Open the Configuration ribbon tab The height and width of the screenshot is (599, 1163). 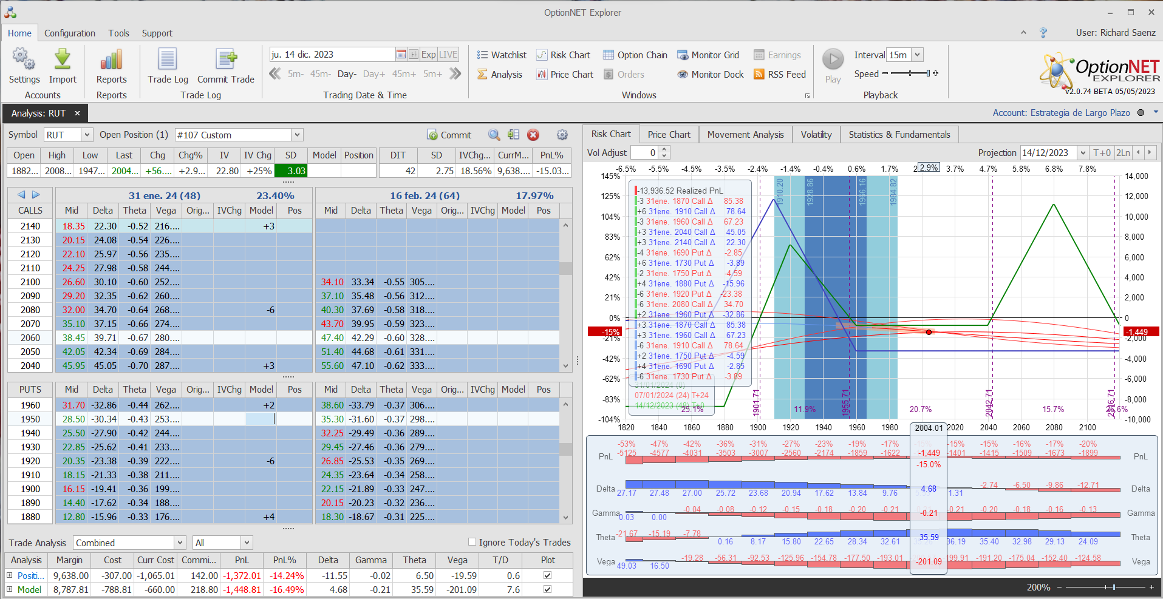pyautogui.click(x=69, y=33)
